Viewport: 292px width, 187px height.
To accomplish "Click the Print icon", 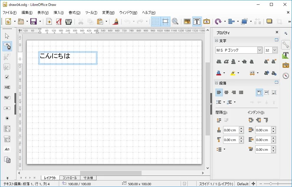I will [69, 21].
